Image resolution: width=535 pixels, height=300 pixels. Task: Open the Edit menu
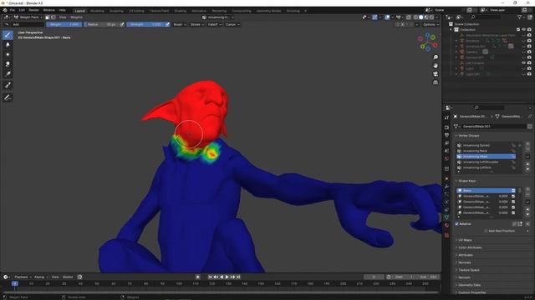point(22,10)
